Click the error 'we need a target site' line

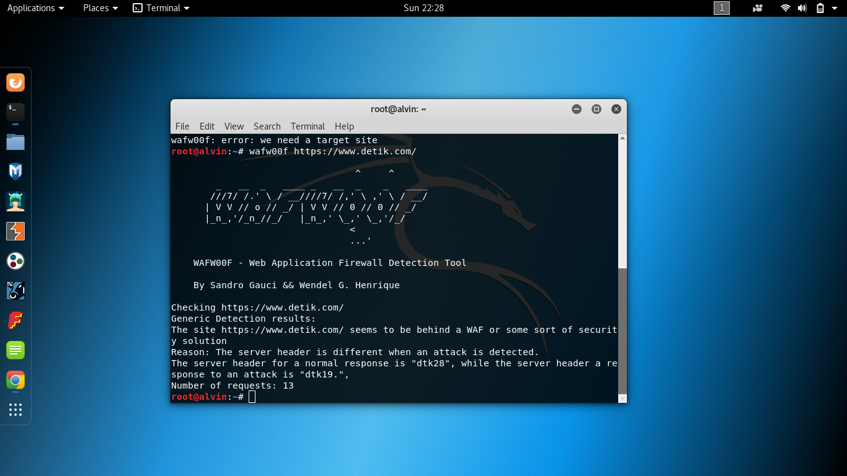(274, 140)
